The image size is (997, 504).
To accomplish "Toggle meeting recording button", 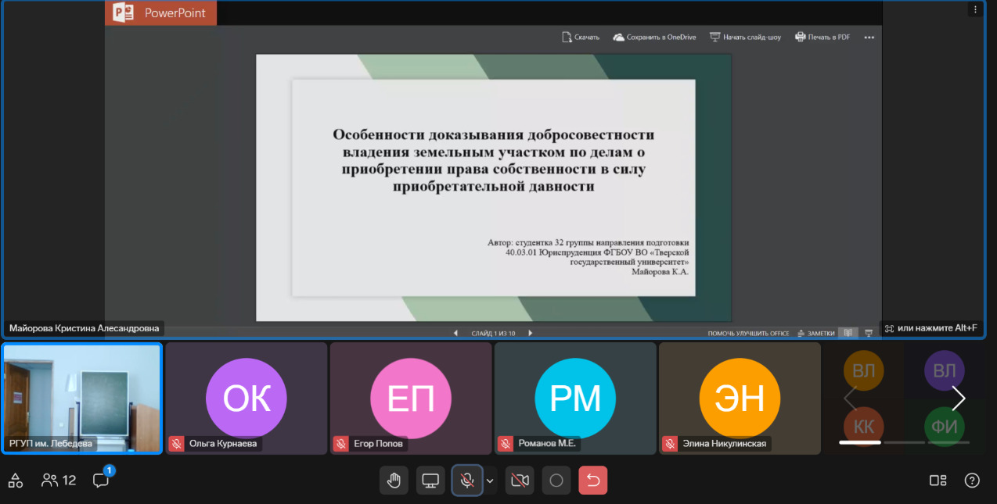I will (x=556, y=481).
